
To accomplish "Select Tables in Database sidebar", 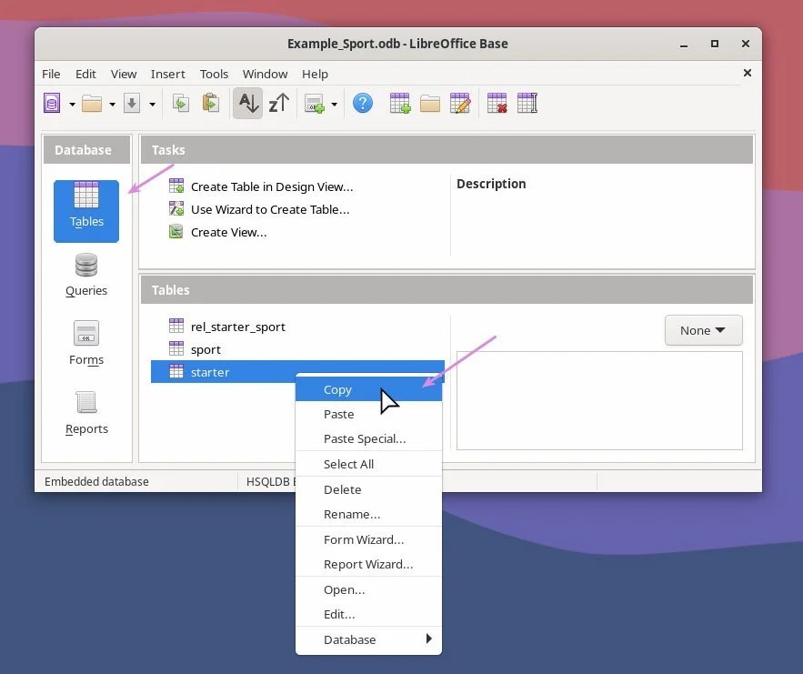I will (x=86, y=211).
